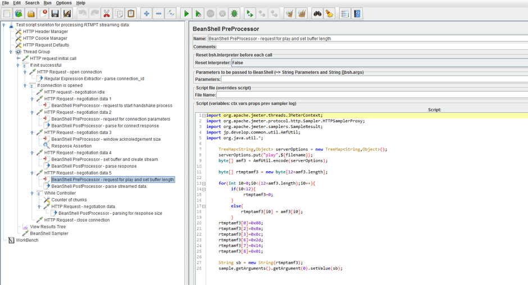
Task: Open the Options menu
Action: (x=63, y=3)
